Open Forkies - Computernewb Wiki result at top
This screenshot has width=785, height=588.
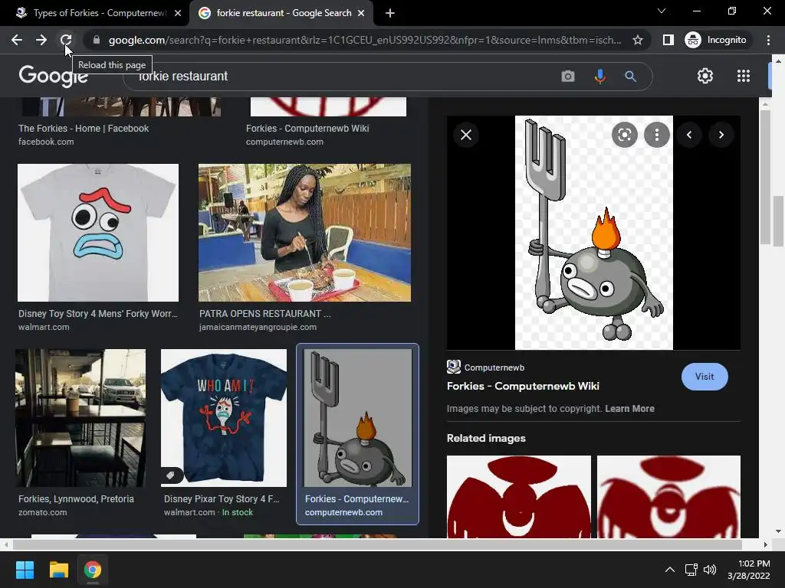[x=307, y=129]
